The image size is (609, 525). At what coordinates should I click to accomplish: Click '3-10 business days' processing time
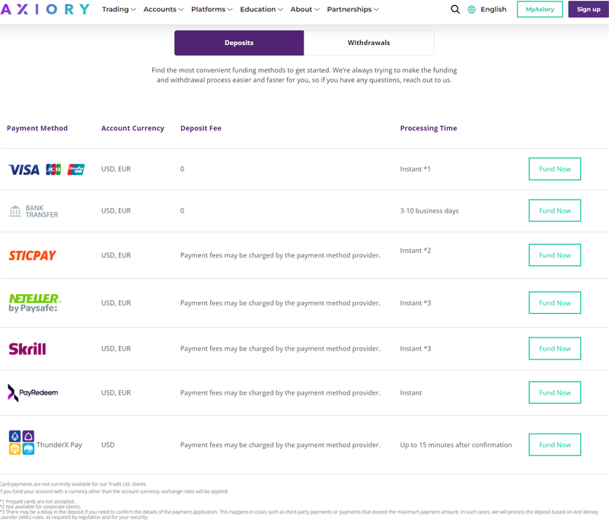click(x=429, y=211)
